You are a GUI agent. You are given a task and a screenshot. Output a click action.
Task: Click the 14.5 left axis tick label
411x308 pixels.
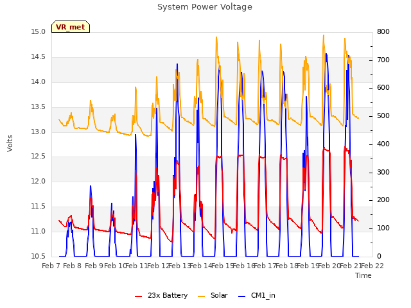click(x=39, y=57)
